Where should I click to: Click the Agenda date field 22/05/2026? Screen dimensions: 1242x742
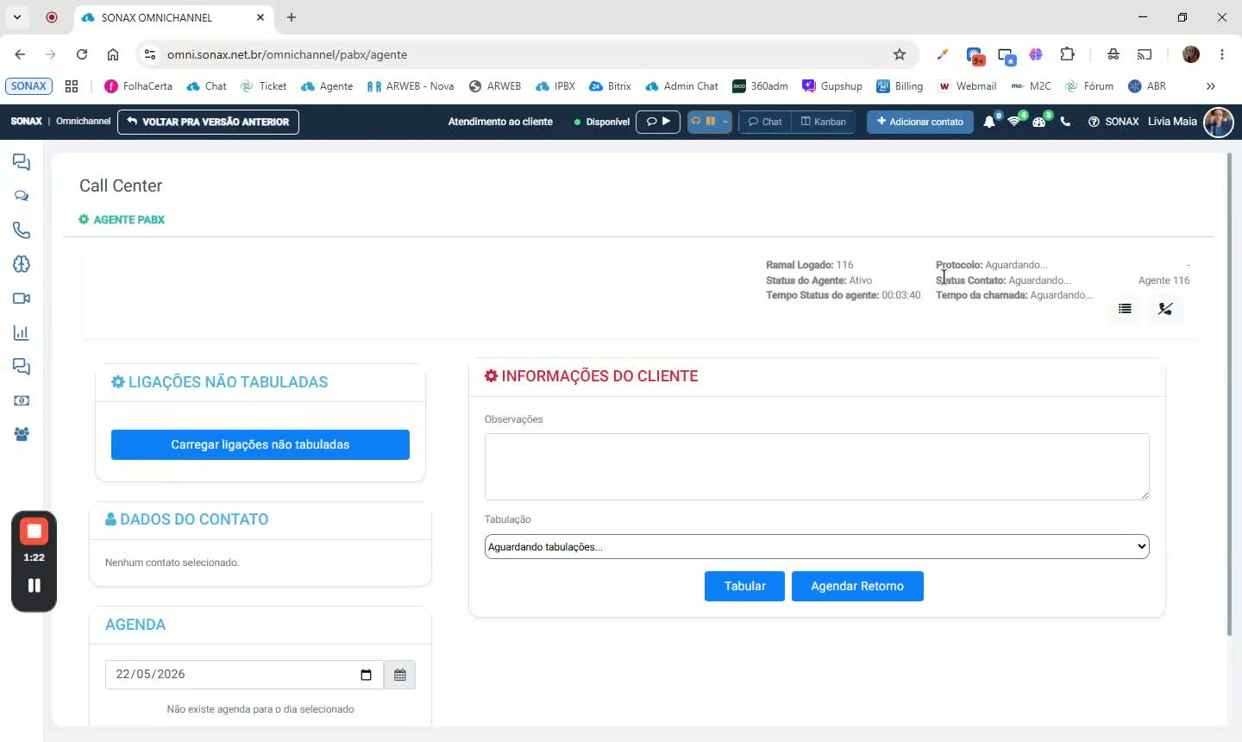point(244,675)
